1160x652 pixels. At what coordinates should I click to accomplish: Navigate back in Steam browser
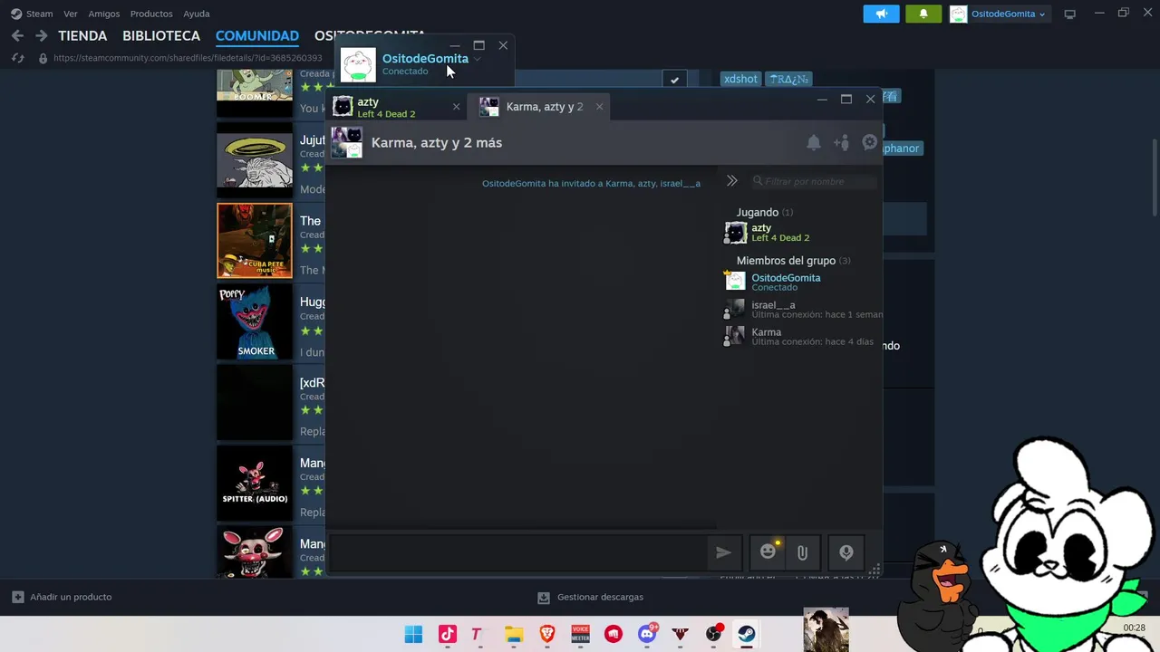pos(17,36)
